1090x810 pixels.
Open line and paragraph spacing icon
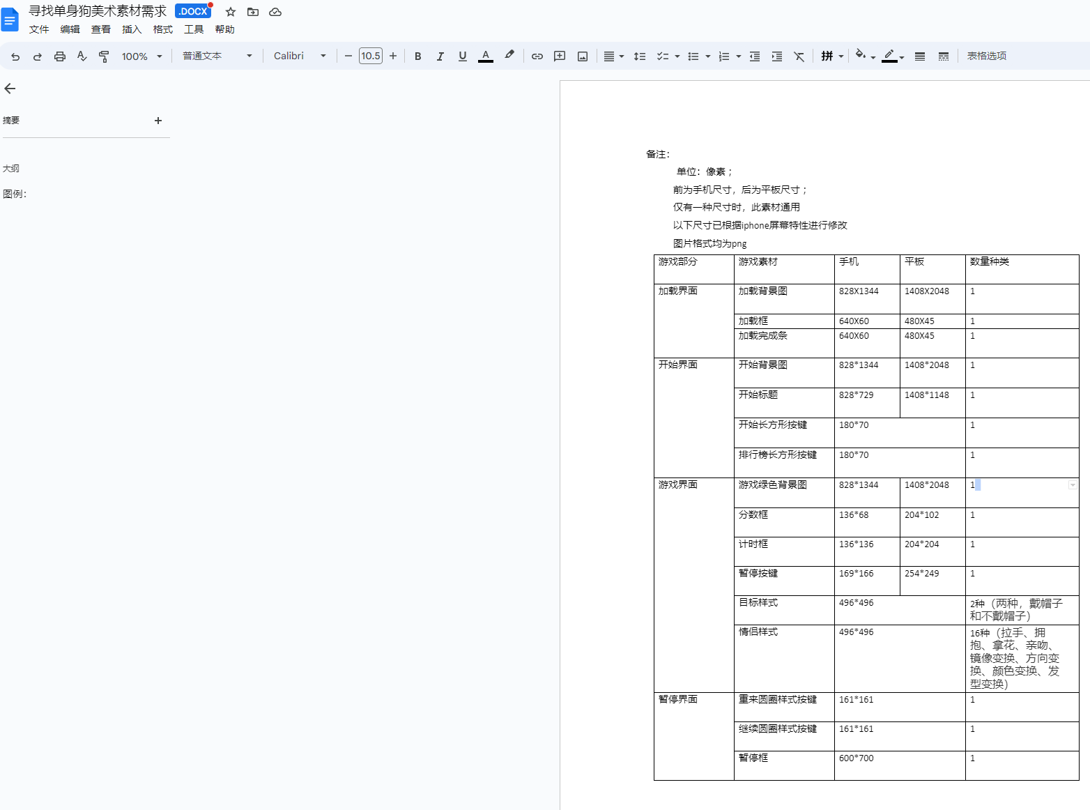click(x=640, y=56)
